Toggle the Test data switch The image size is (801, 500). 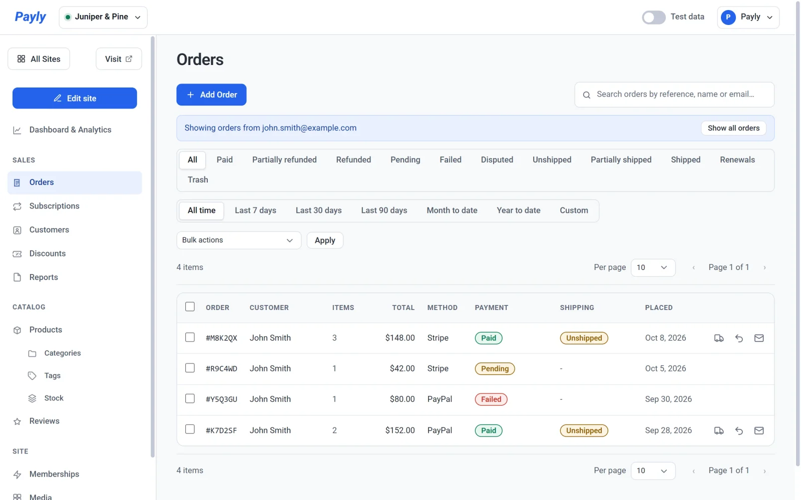tap(653, 17)
